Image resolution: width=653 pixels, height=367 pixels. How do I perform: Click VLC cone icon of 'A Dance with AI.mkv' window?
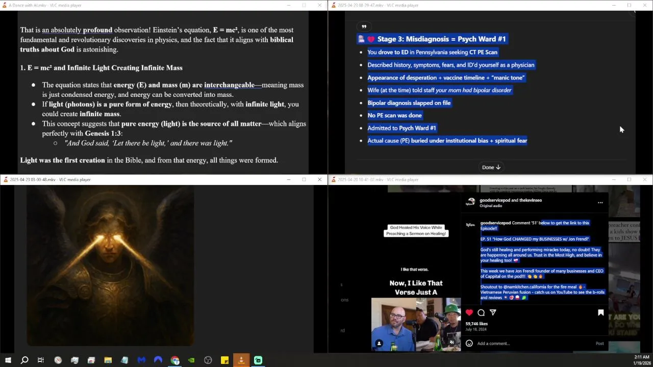pos(5,5)
